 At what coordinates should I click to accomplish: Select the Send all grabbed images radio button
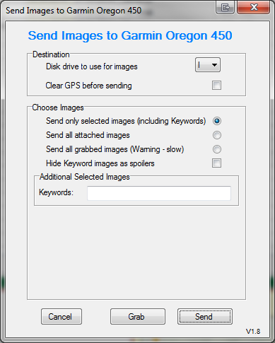pos(216,149)
